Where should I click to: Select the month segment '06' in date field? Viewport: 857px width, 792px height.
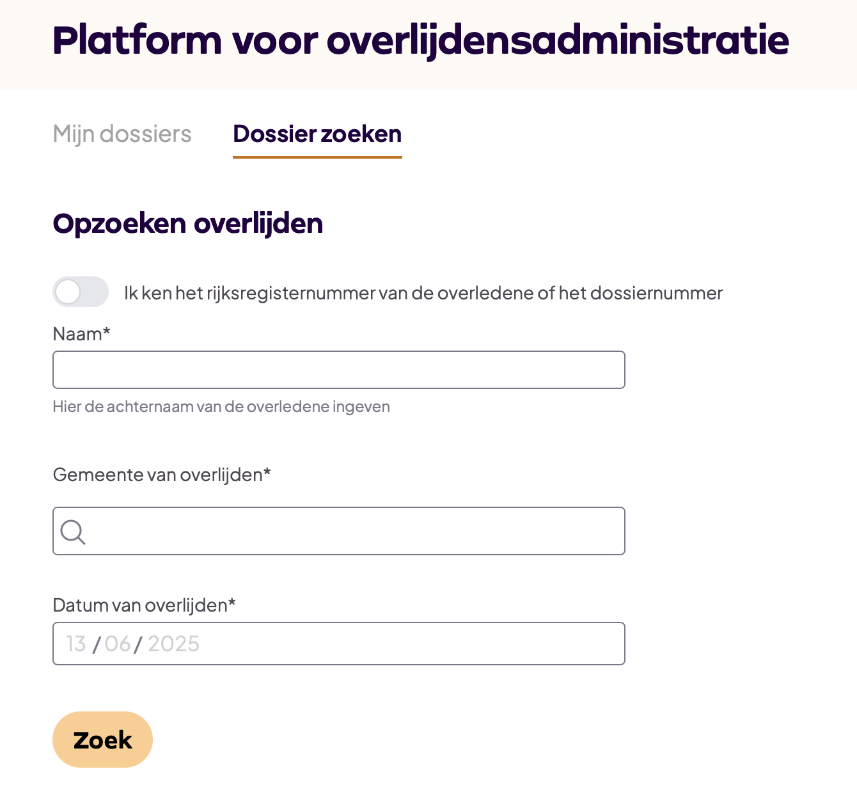(x=118, y=644)
